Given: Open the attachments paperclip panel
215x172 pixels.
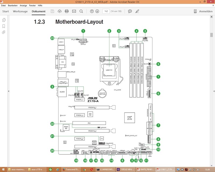Looking at the screenshot, I should click(4, 32).
